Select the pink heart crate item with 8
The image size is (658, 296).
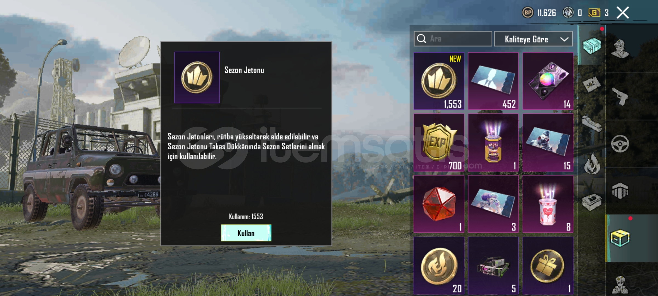[x=548, y=204]
